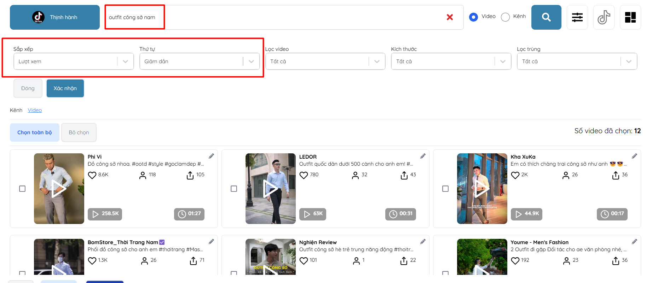Play the Phi Vi video thumbnail
Screen dimensions: 646x283
coord(59,189)
